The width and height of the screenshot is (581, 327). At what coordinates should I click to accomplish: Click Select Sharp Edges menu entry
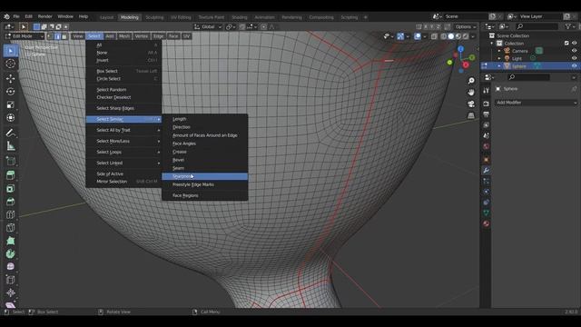[x=123, y=108]
